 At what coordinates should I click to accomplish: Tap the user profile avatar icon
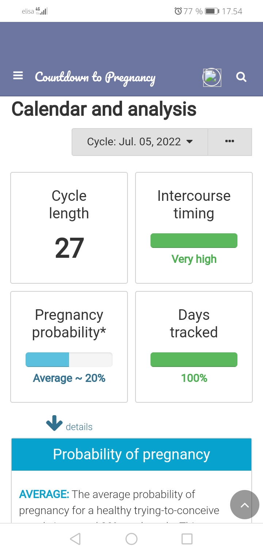coord(212,77)
